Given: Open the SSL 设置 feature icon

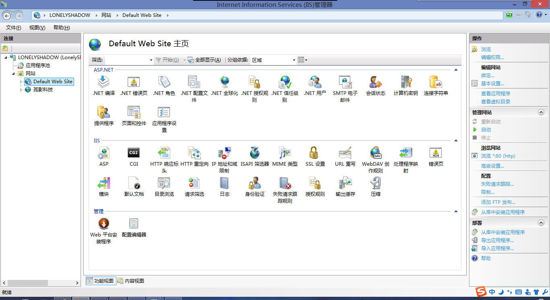Looking at the screenshot, I should pyautogui.click(x=315, y=154).
